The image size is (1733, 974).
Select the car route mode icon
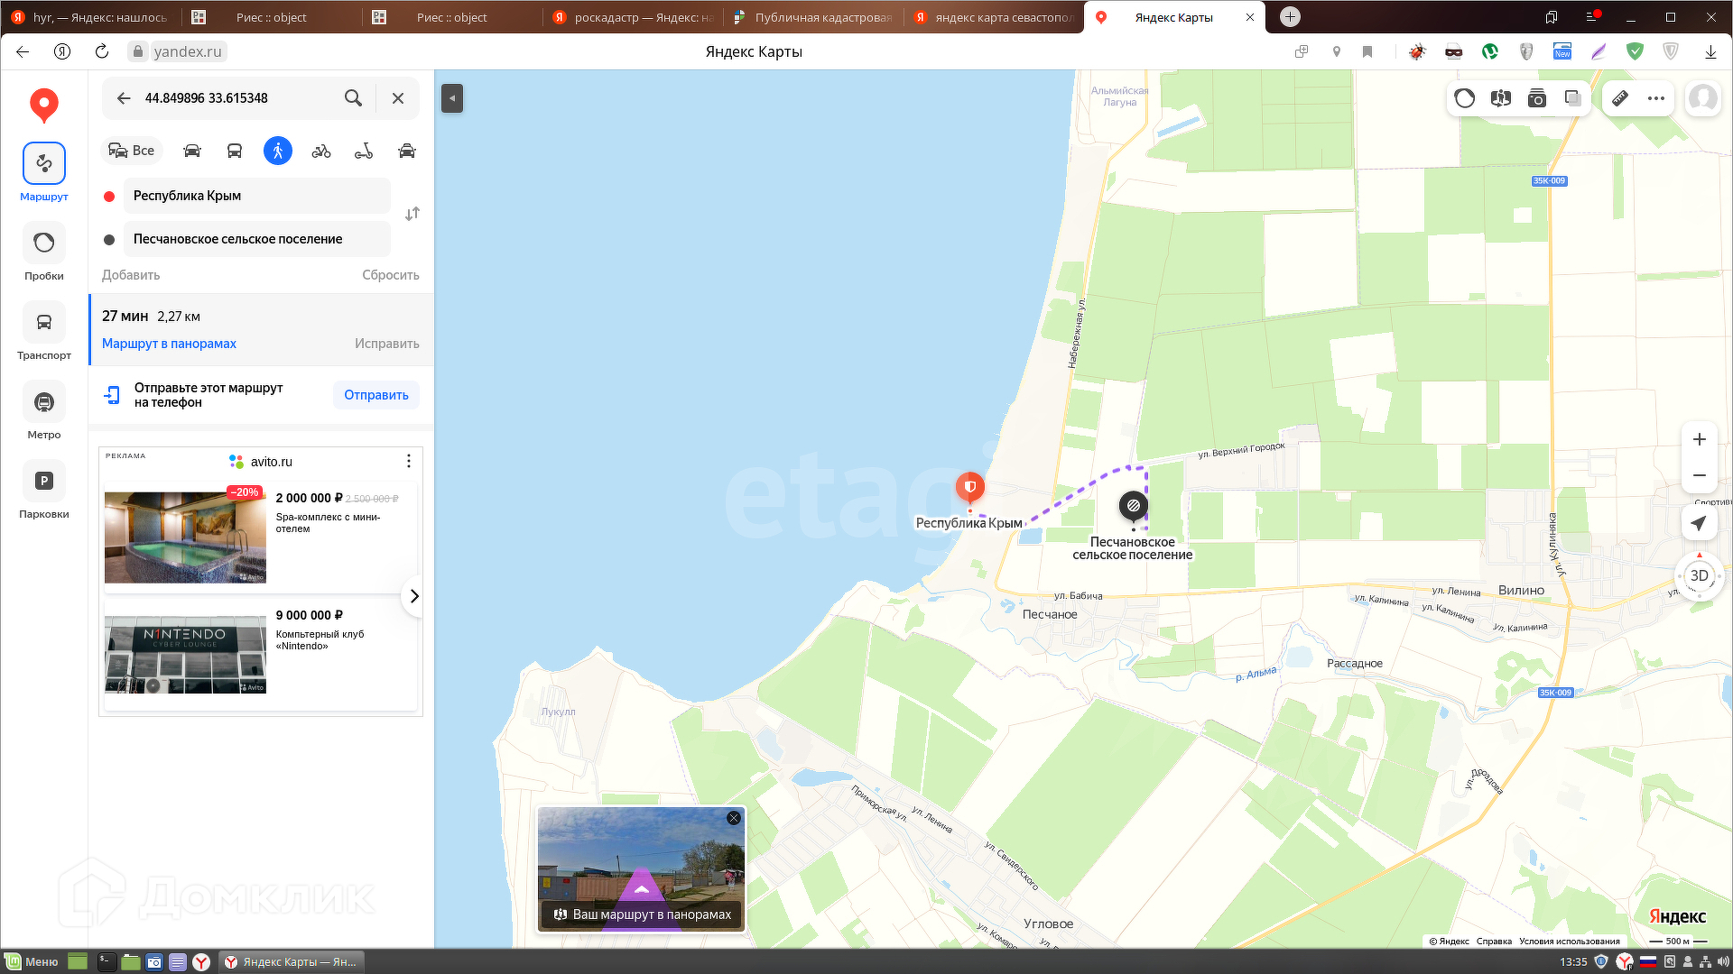[x=191, y=151]
